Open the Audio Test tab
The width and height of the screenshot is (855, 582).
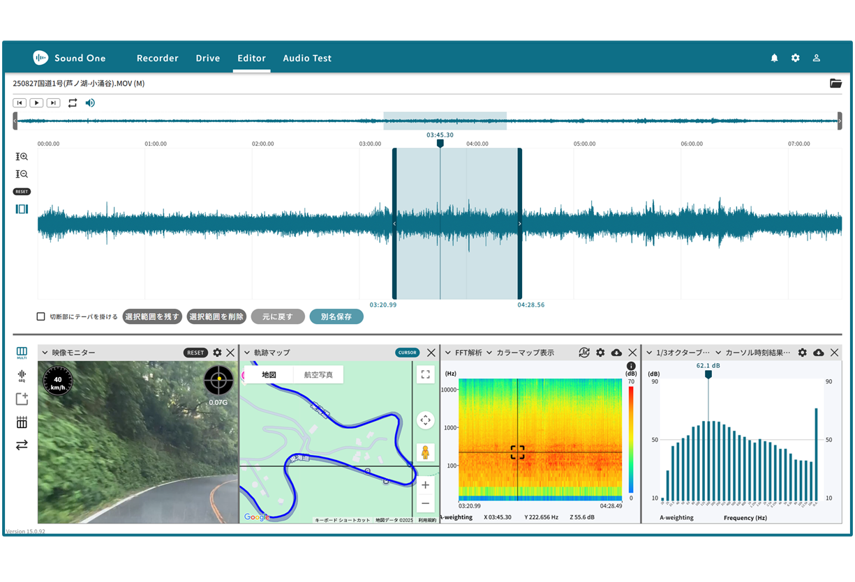pos(307,59)
